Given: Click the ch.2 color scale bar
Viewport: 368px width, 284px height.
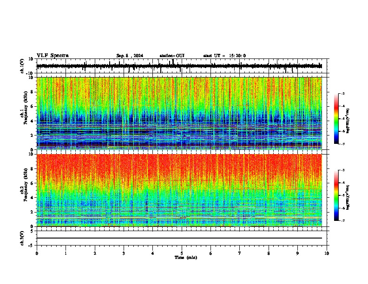Looking at the screenshot, I should click(x=336, y=195).
